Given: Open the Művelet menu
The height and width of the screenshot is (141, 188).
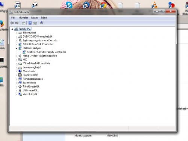Looking at the screenshot, I should click(x=23, y=18).
